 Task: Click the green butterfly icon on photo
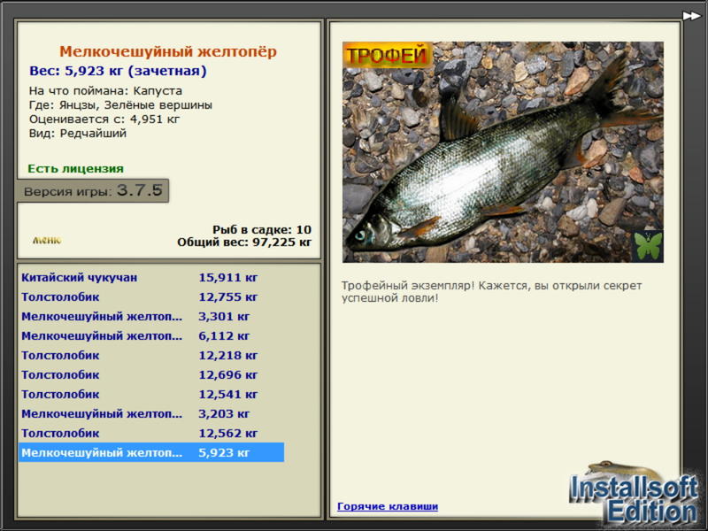[649, 246]
